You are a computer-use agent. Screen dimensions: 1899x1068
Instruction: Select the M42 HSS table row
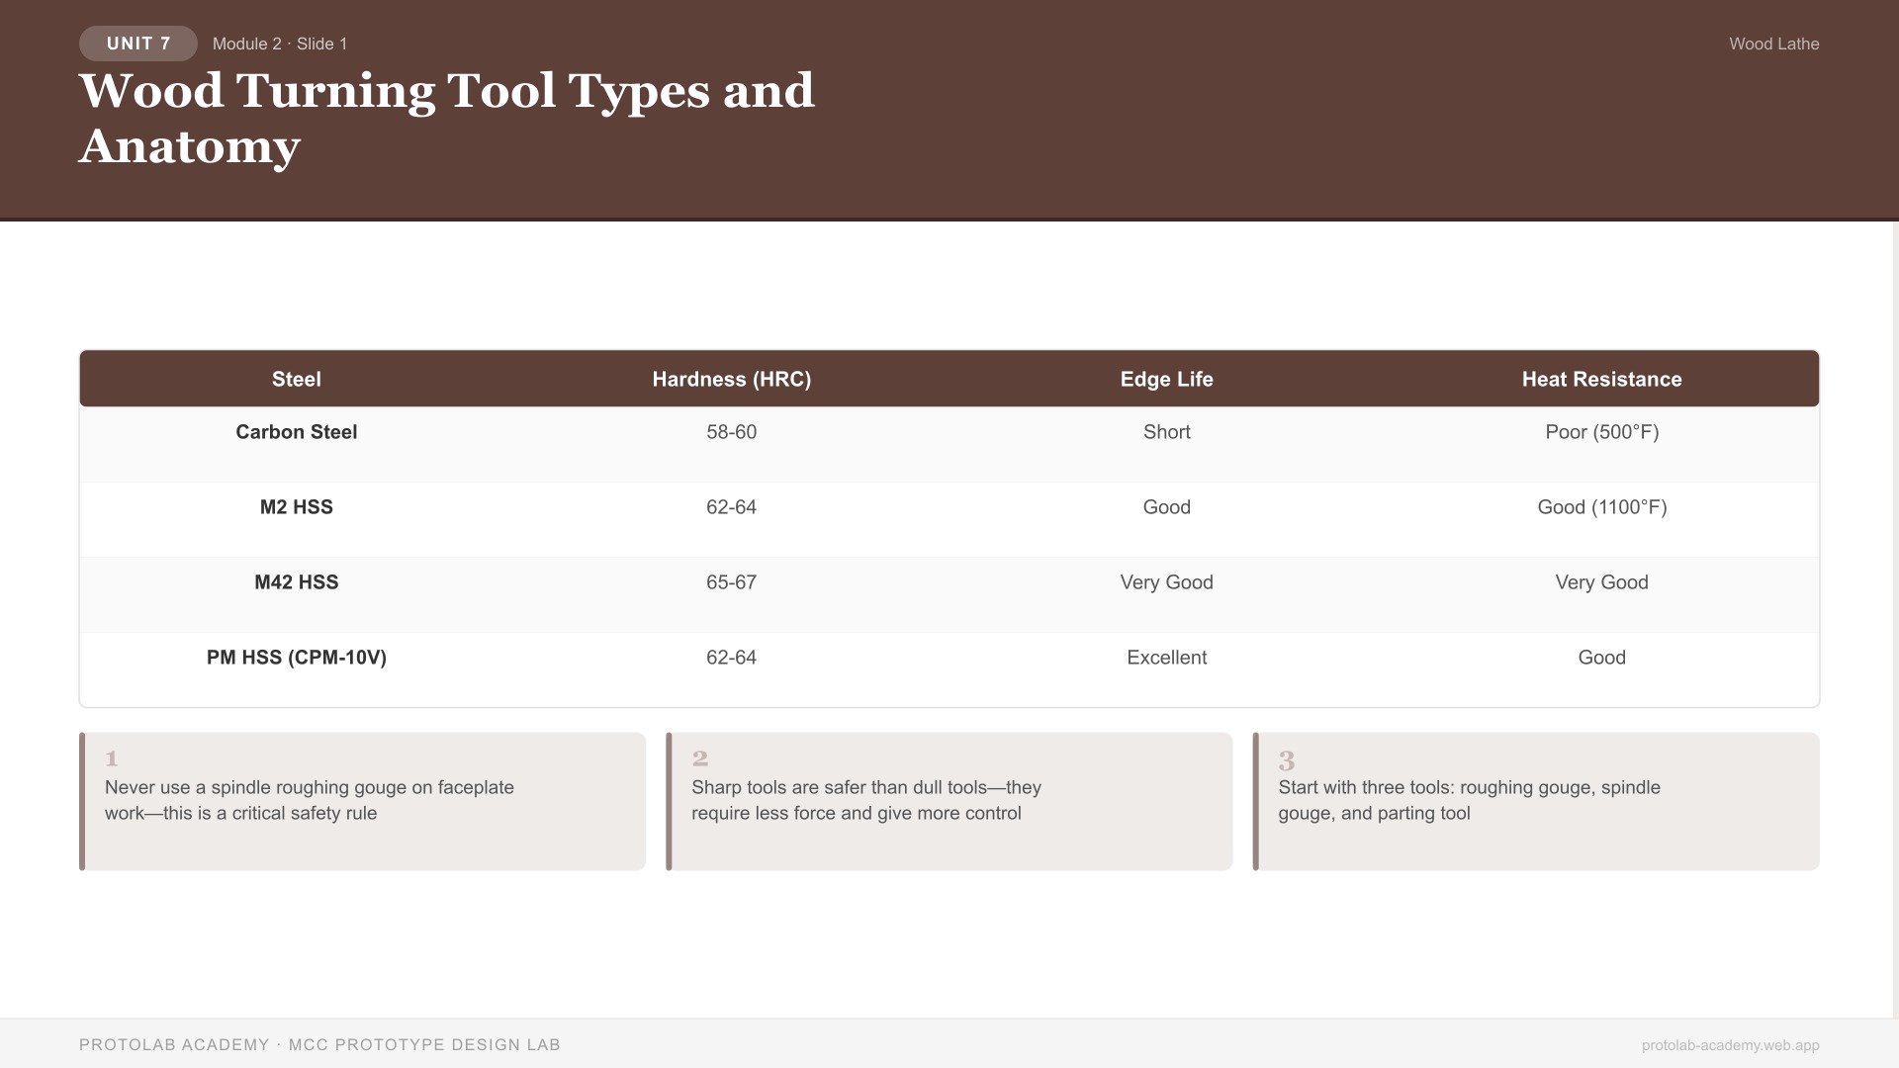(296, 582)
